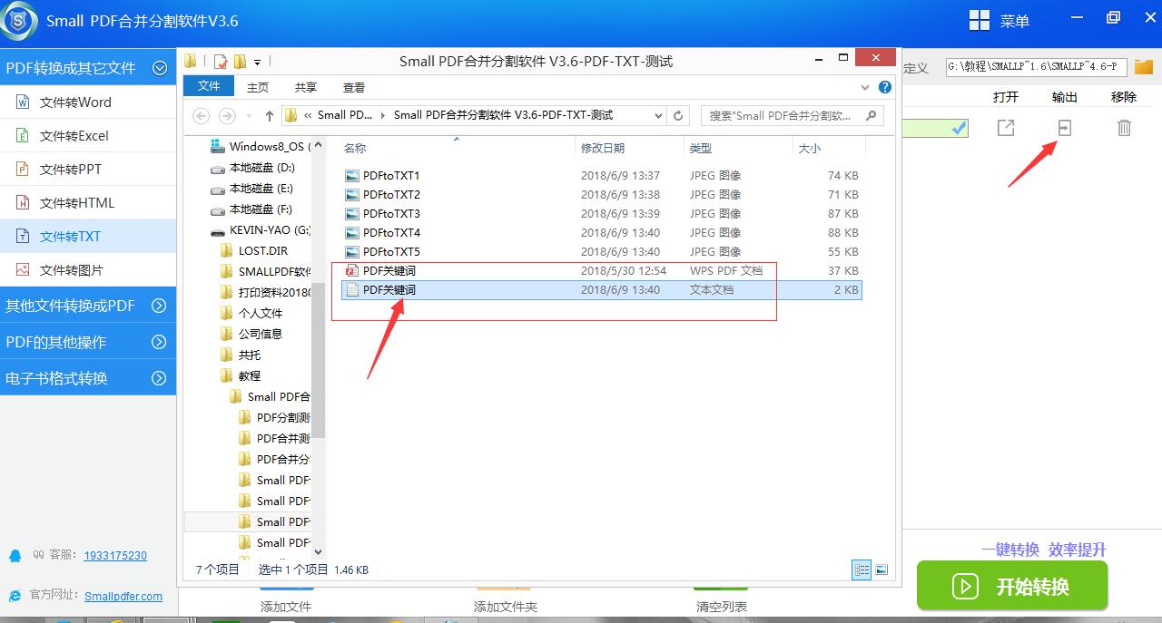Sort by the 大小 column header
Viewport: 1162px width, 623px height.
(829, 148)
